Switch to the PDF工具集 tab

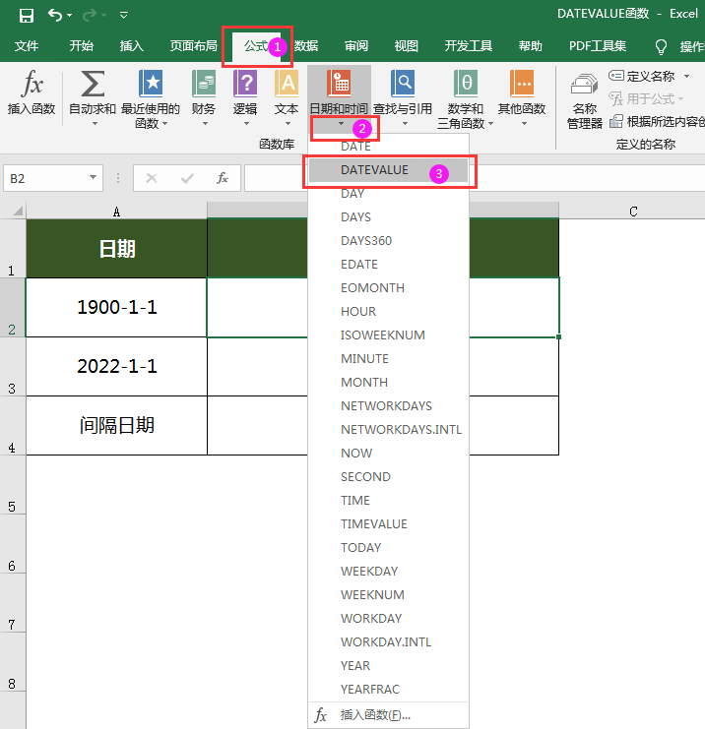click(598, 45)
